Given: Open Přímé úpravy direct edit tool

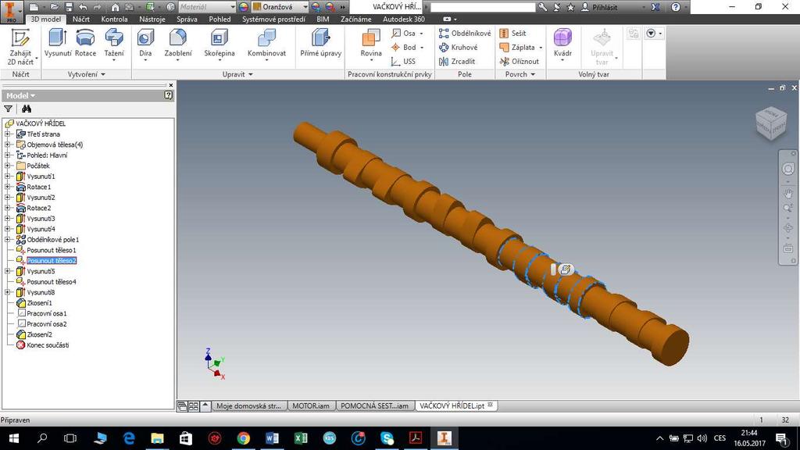Looking at the screenshot, I should 320,43.
